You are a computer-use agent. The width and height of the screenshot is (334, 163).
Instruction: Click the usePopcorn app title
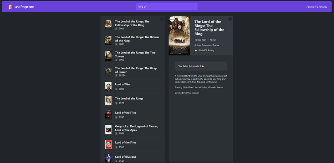click(25, 7)
